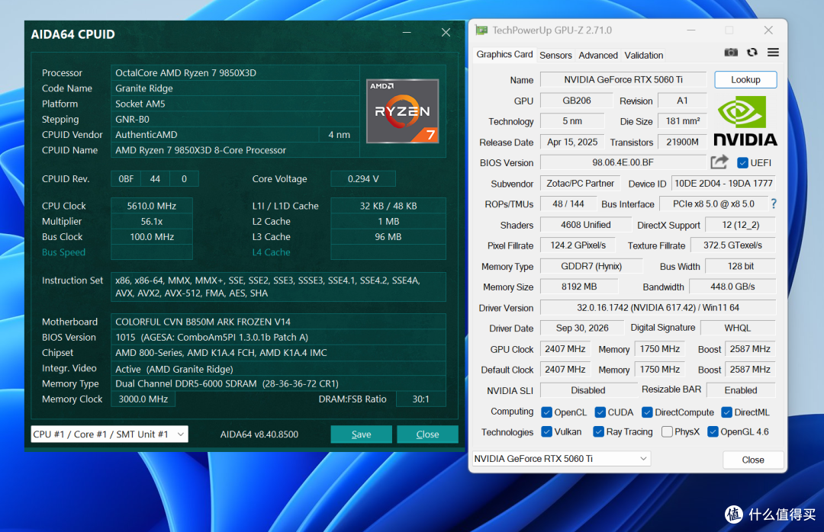
Task: Toggle the UEFI checkbox
Action: point(742,163)
